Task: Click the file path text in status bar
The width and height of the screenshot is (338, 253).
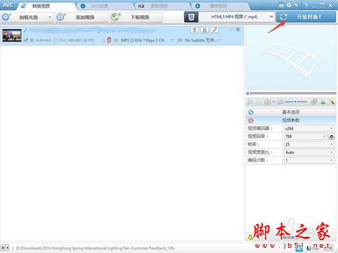Action: [95, 248]
